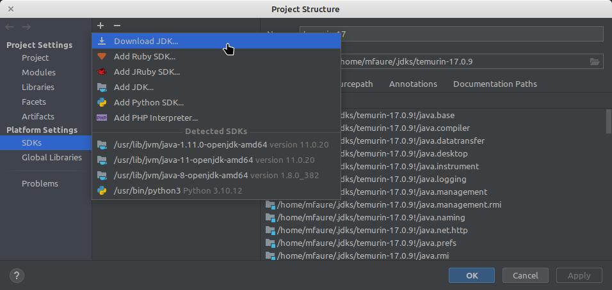Select Add JRuby SDK... menu entry
Image resolution: width=612 pixels, height=290 pixels.
147,72
